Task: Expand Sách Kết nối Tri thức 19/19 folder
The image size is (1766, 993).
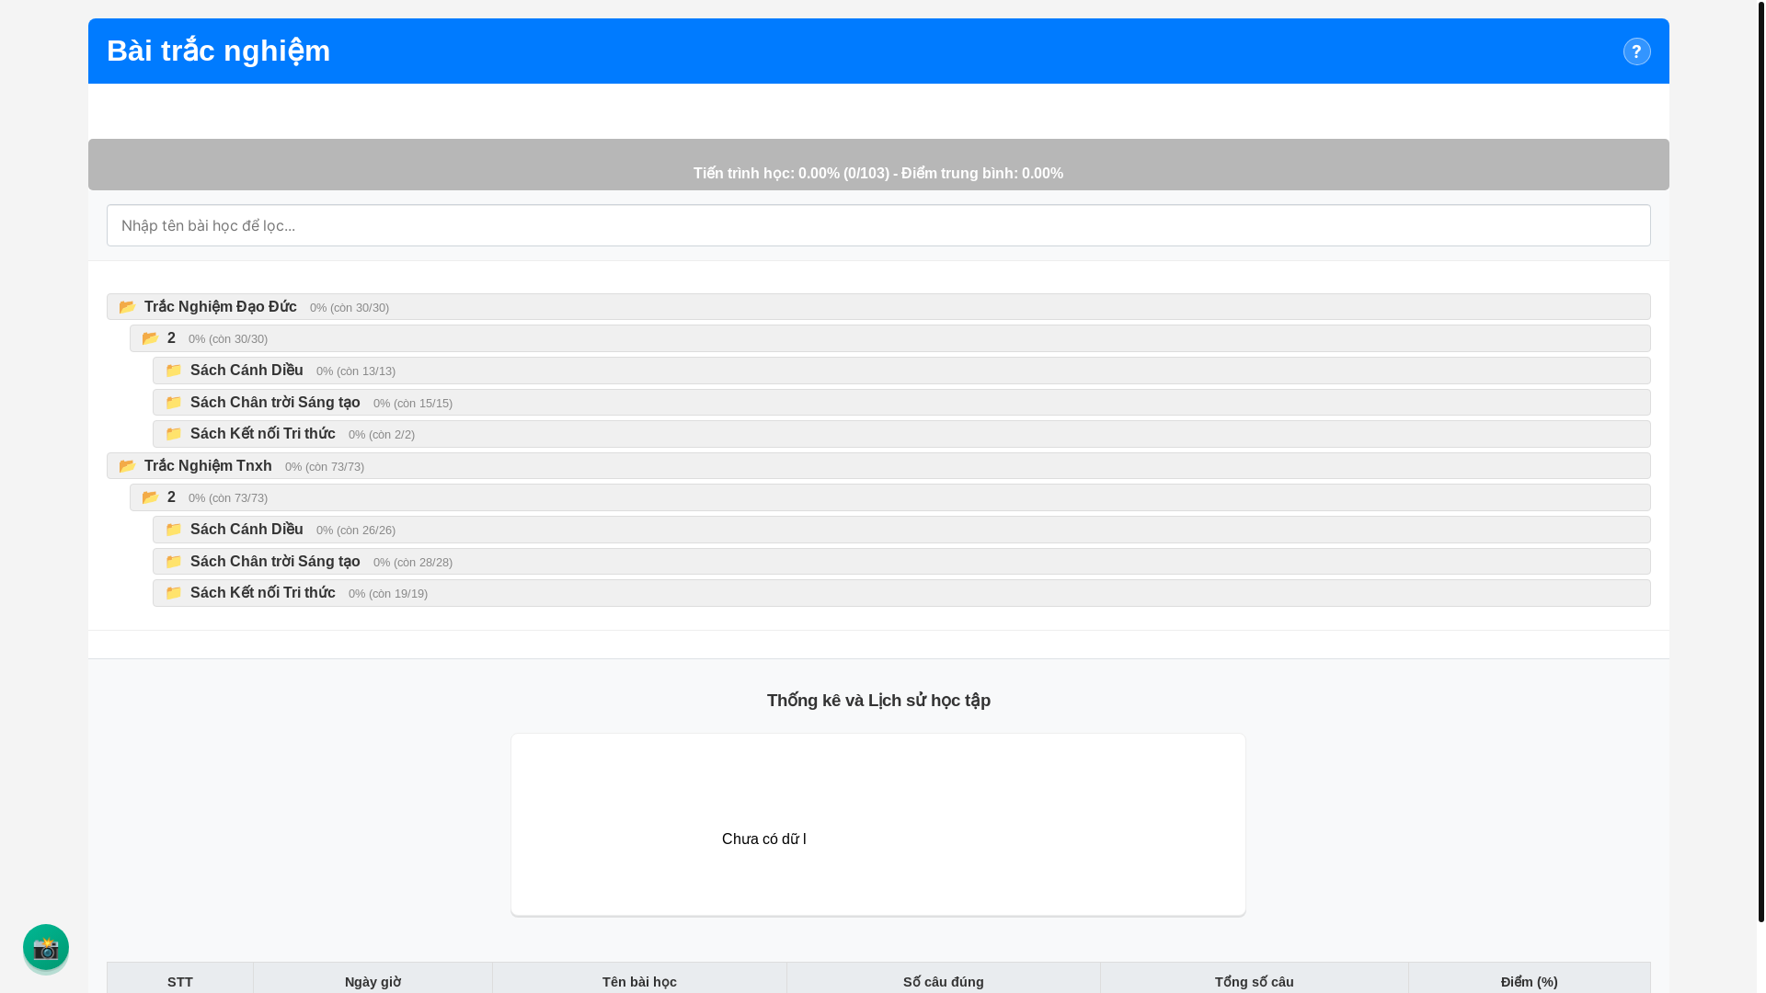Action: (x=901, y=593)
